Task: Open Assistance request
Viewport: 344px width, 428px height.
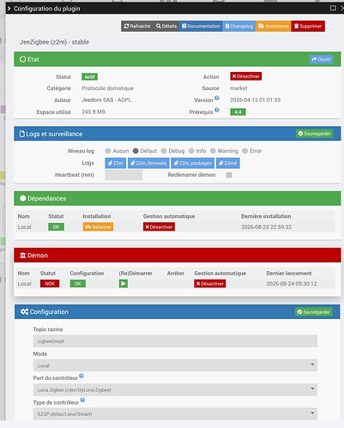Action: (x=274, y=27)
